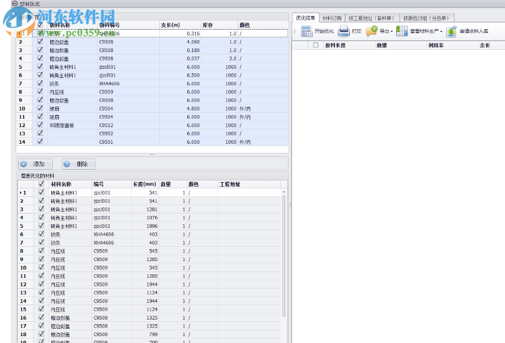Check the select-all box beside 原料长度

click(x=315, y=45)
